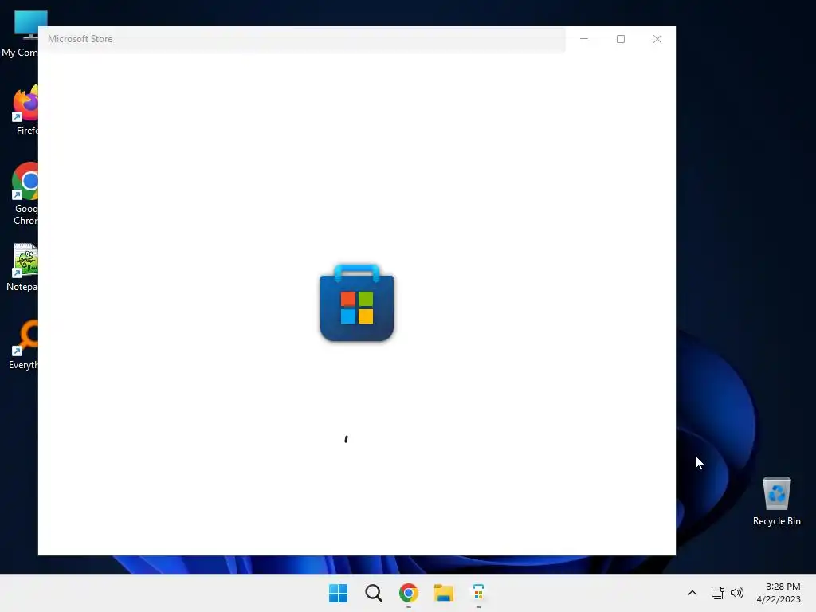Select the Everything search desktop shortcut
816x612 pixels.
23,345
